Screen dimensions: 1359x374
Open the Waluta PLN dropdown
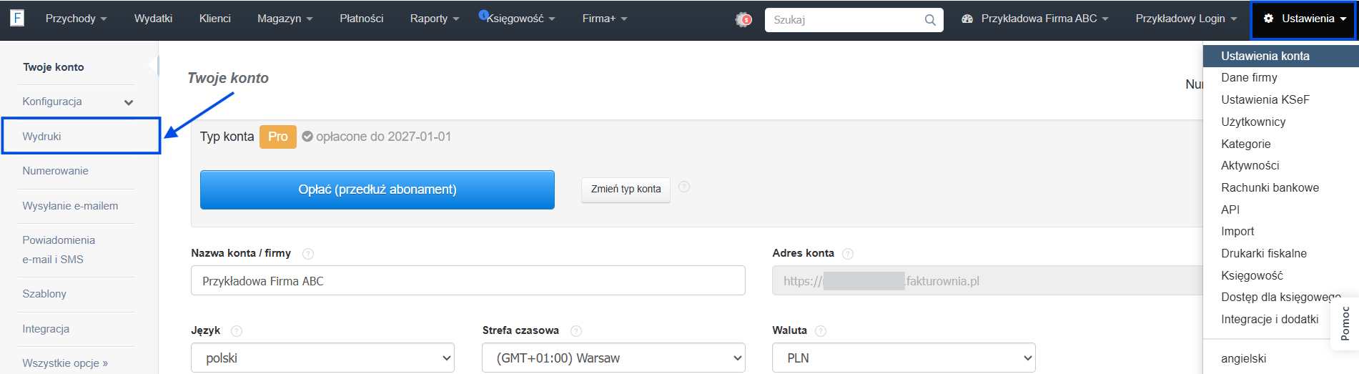[904, 358]
